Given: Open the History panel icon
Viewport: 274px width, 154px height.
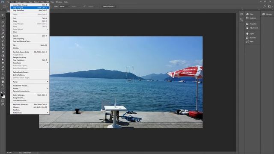Looking at the screenshot, I should [241, 14].
